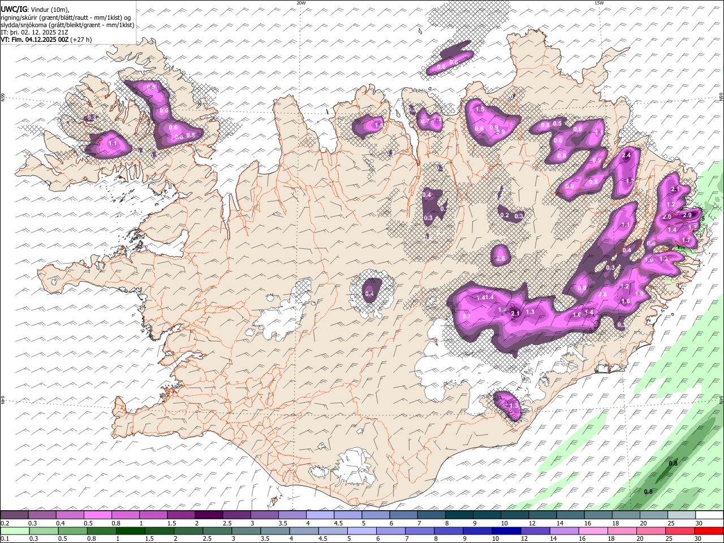Screen dimensions: 724x543
Task: Click the 'slydda/snjókoma' legend description line
Action: (x=67, y=25)
